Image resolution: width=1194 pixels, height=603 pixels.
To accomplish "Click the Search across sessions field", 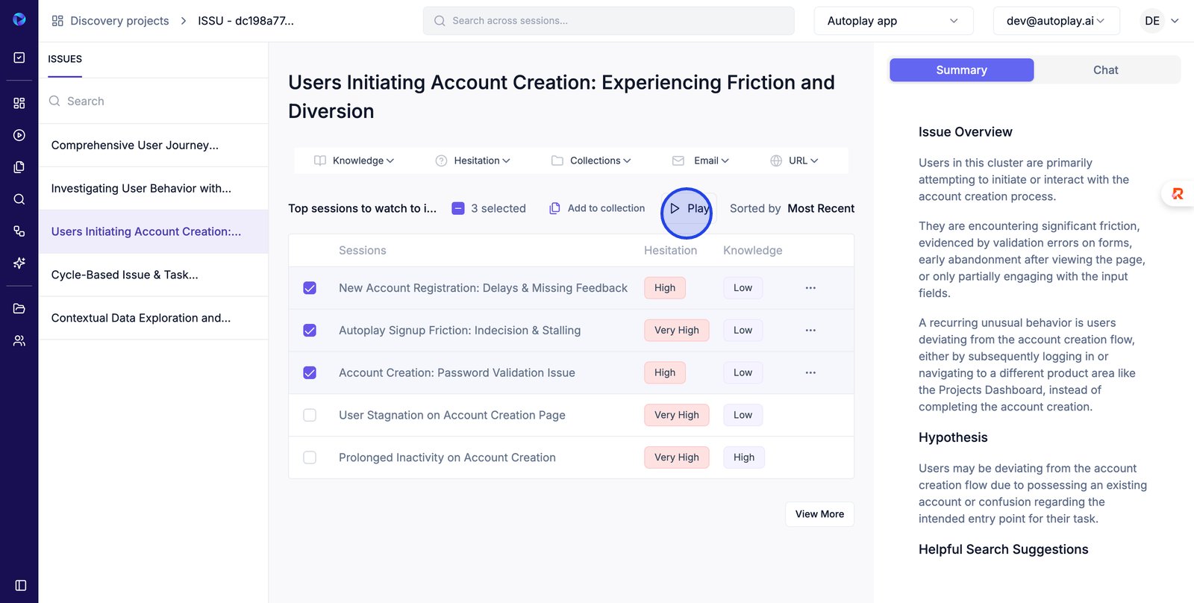I will (608, 21).
